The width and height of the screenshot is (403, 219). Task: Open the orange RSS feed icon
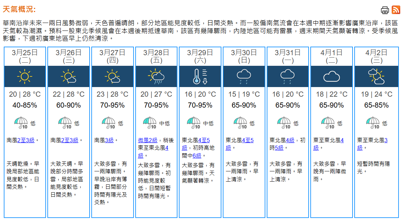point(396,10)
